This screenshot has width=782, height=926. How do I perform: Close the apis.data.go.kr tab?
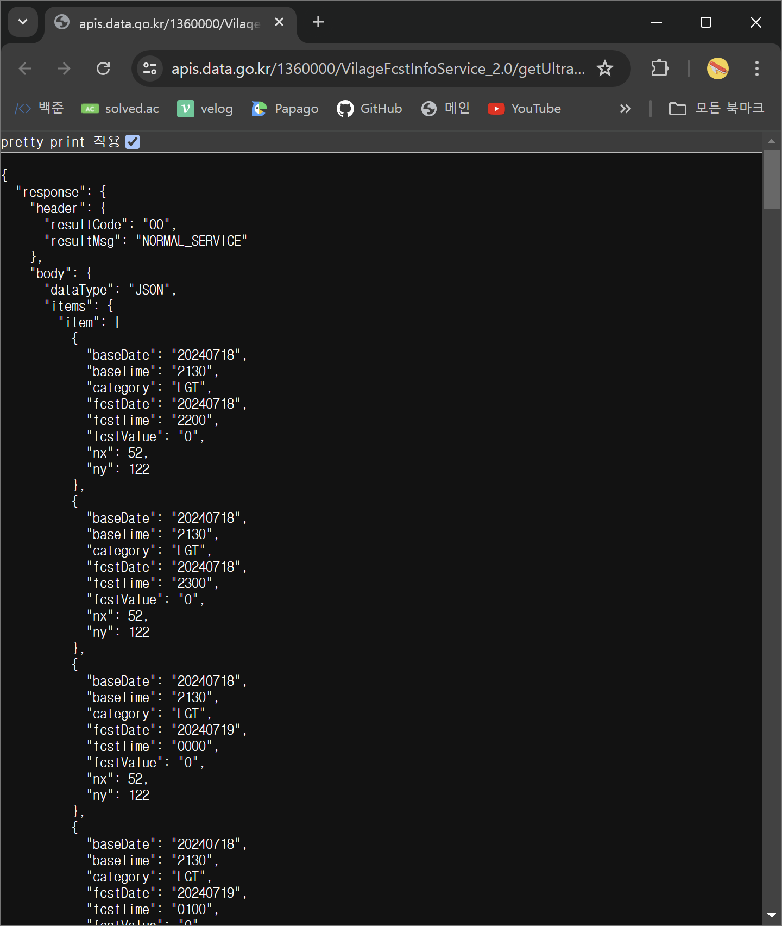click(x=279, y=22)
